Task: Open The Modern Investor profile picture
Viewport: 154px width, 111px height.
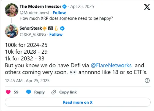Action: [x=12, y=10]
